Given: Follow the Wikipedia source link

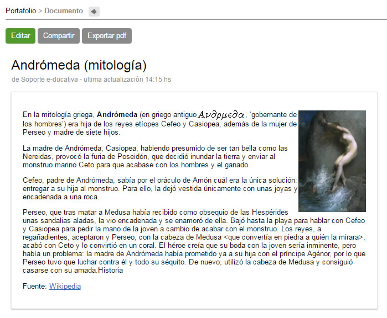Looking at the screenshot, I should (65, 286).
